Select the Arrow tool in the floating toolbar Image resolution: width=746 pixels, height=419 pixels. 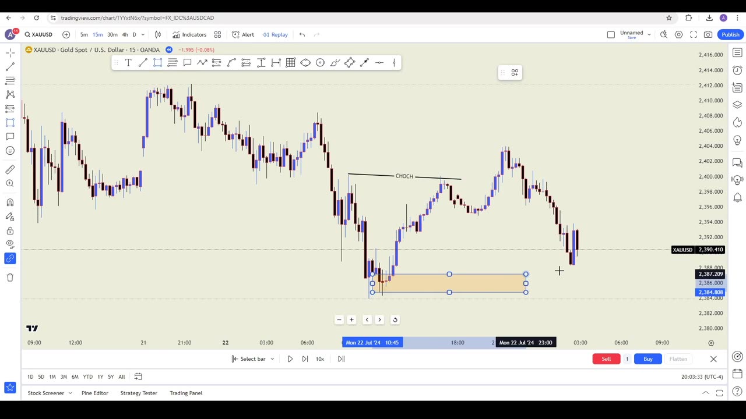364,62
